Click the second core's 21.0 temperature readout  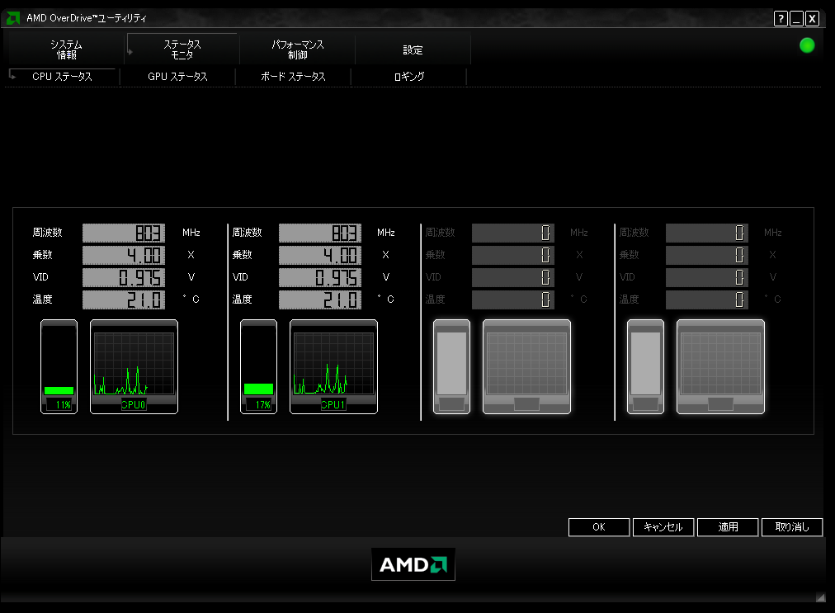pyautogui.click(x=320, y=299)
